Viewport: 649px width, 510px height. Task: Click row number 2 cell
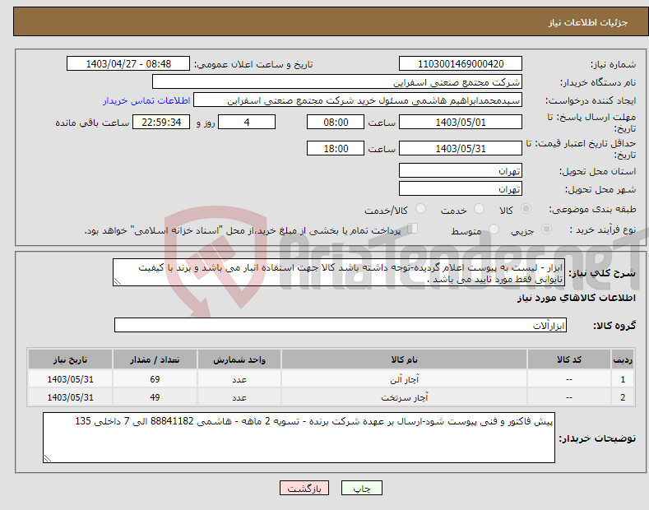pyautogui.click(x=623, y=397)
